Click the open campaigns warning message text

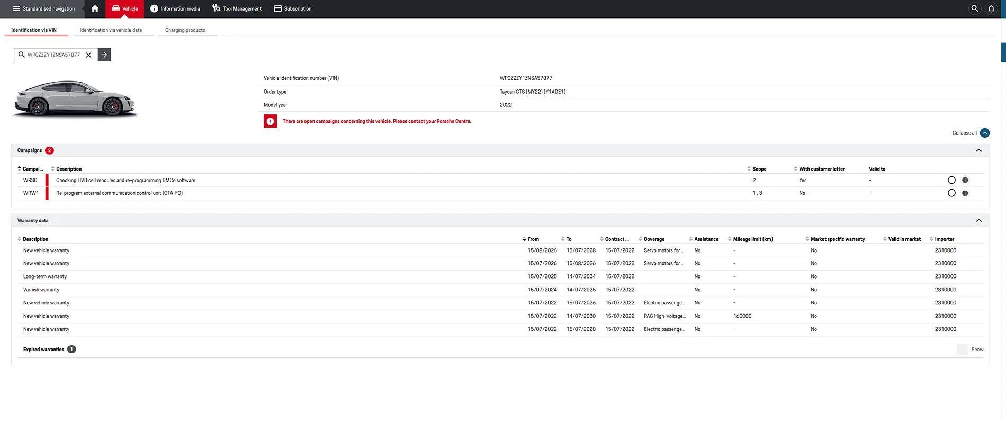(376, 121)
